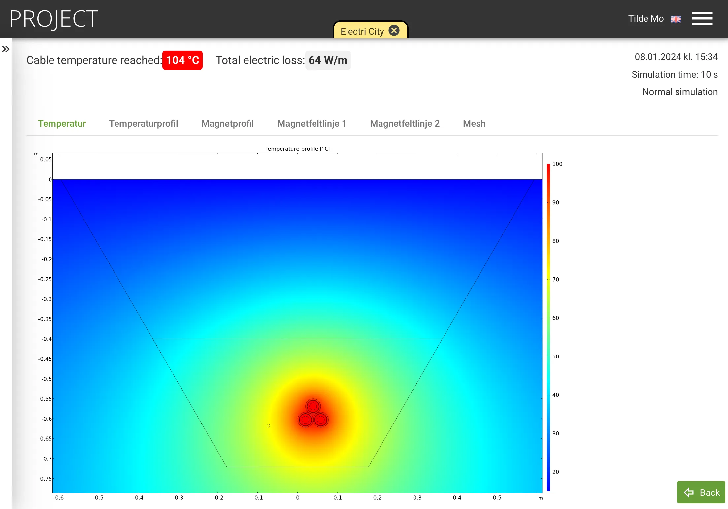The height and width of the screenshot is (509, 728).
Task: Click the Temperature profile [°C] plot title
Action: tap(297, 149)
